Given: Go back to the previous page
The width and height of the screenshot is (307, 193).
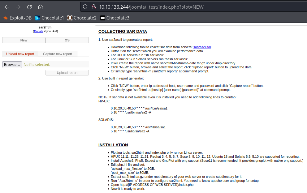Looking at the screenshot, I should pyautogui.click(x=7, y=7).
